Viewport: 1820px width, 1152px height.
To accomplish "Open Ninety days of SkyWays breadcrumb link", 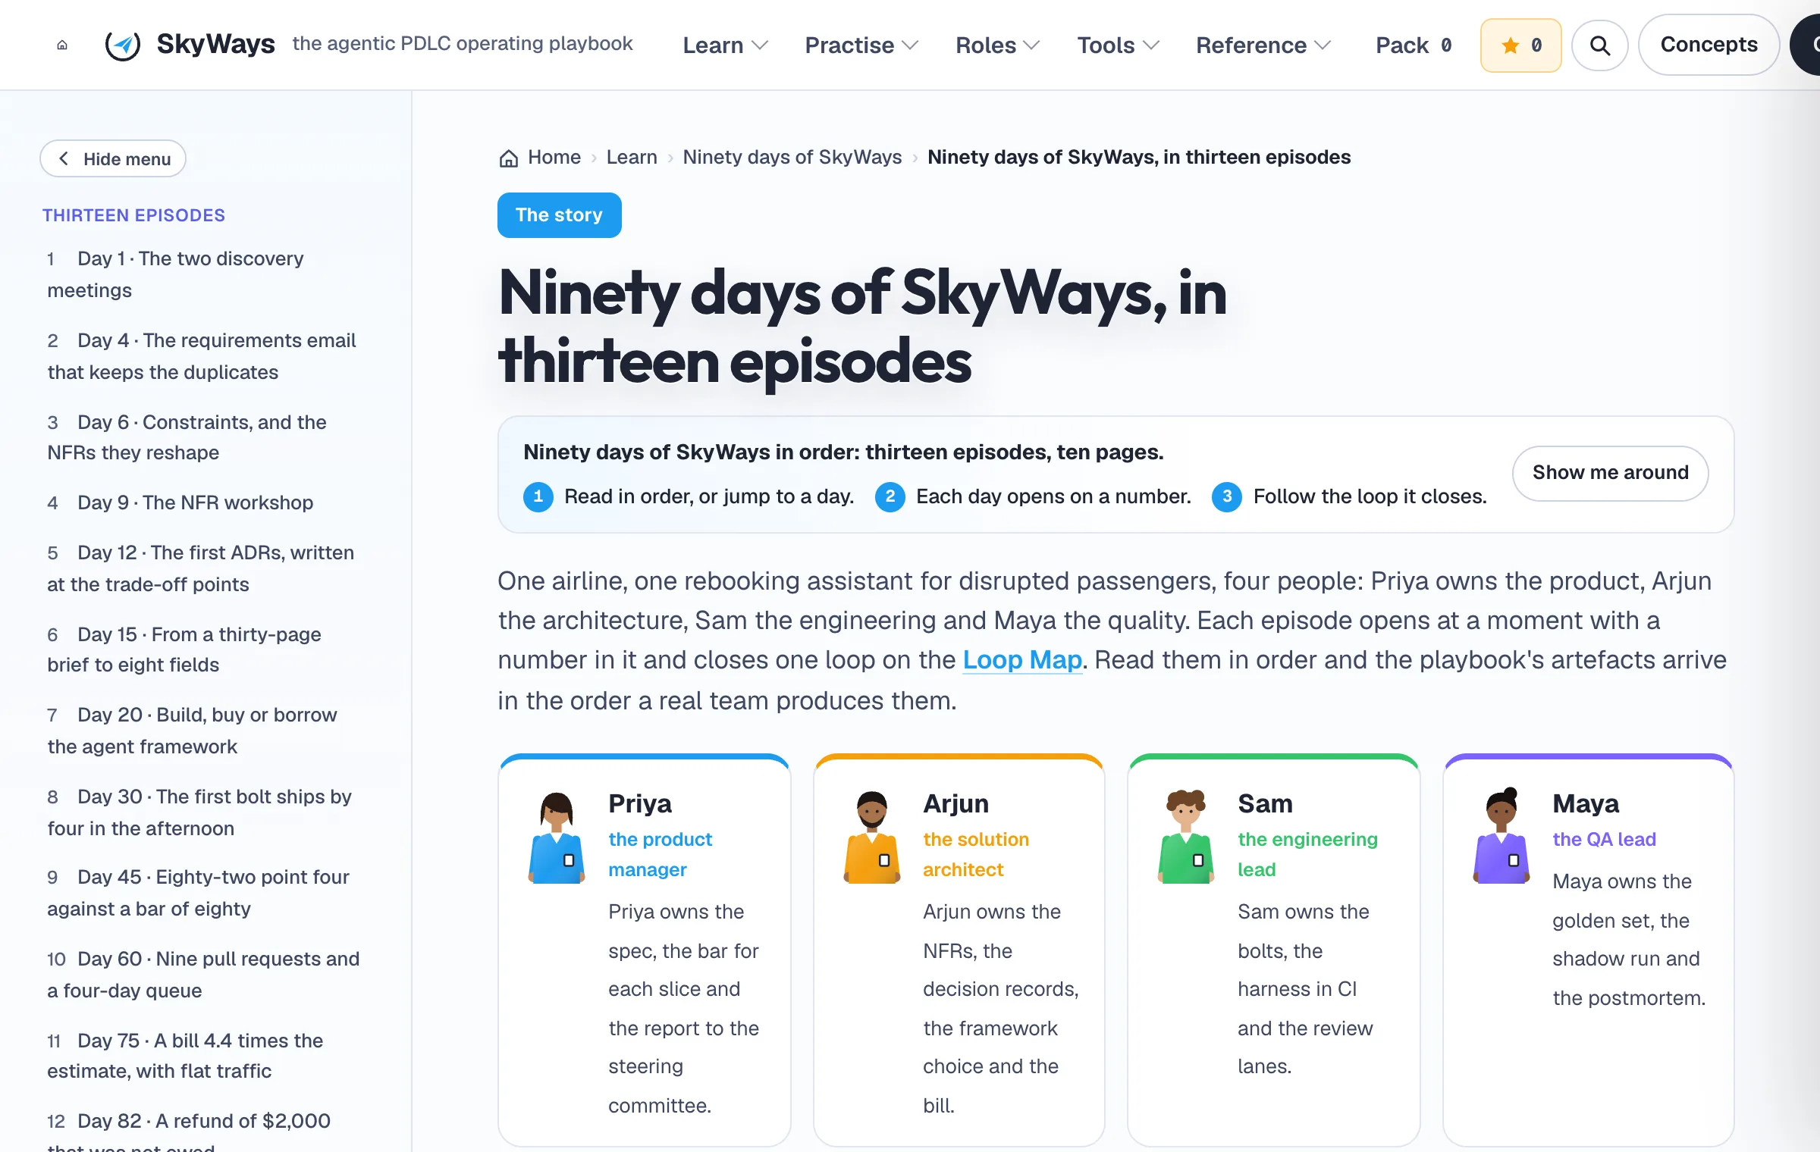I will 792,157.
